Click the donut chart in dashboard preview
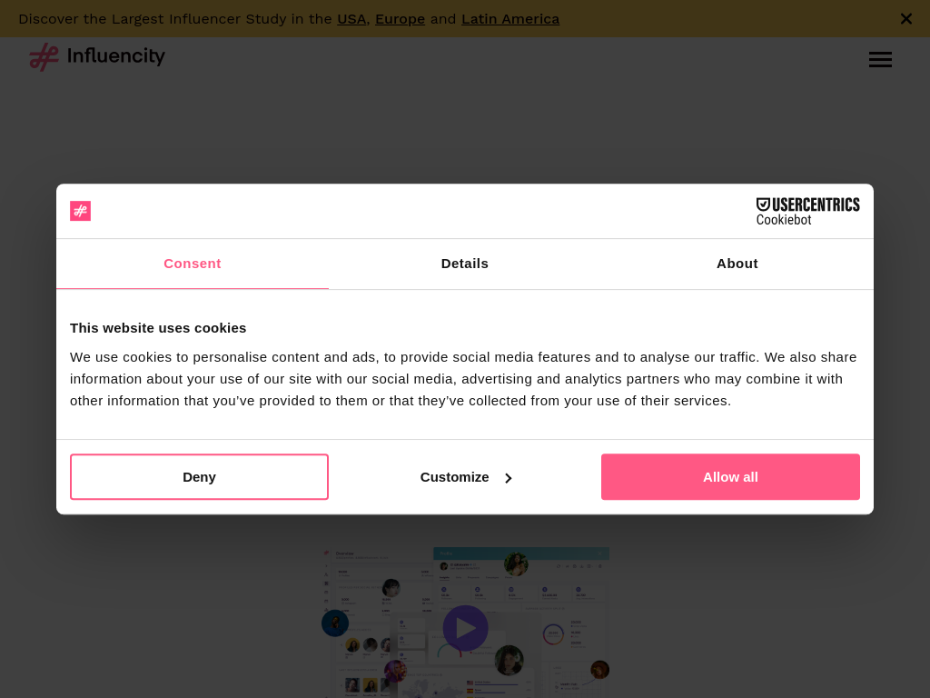 pos(553,634)
